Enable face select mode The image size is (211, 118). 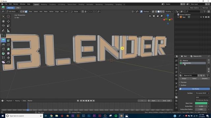click(26, 12)
